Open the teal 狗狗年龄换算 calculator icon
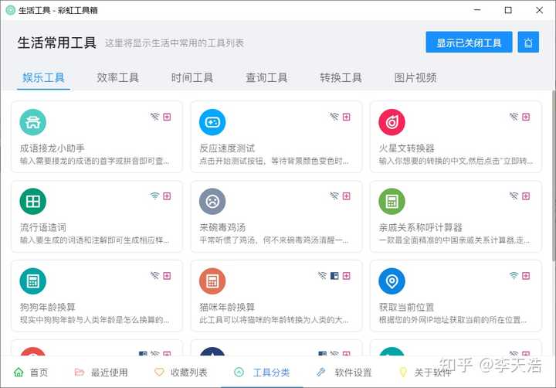Viewport: 556px width, 388px height. (x=33, y=281)
